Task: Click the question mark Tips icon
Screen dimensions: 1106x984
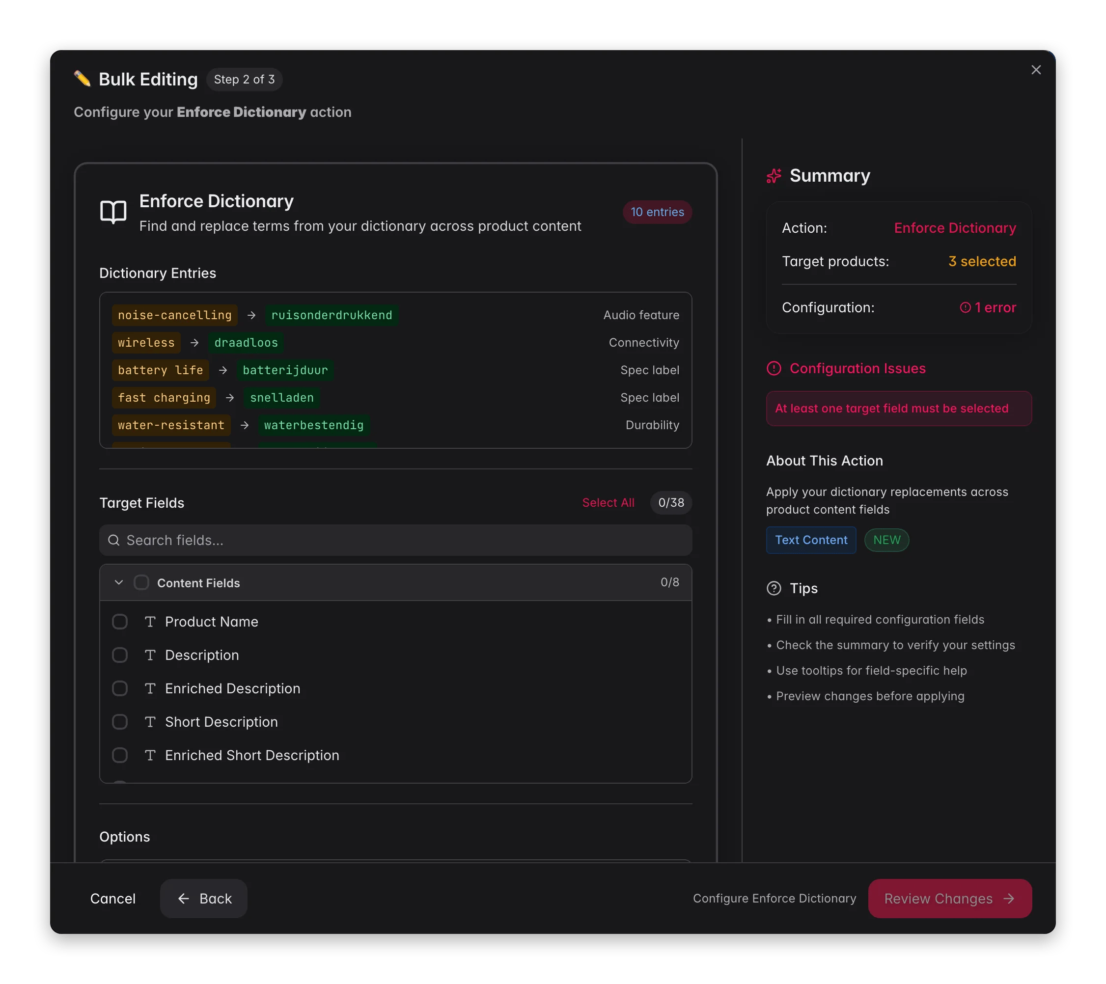Action: 774,588
